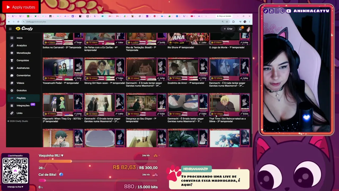The height and width of the screenshot is (191, 339).
Task: Click the Criar button
Action: pos(228,29)
